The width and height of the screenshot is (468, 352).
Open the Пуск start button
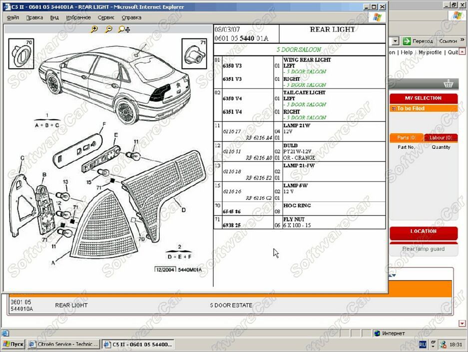point(13,344)
